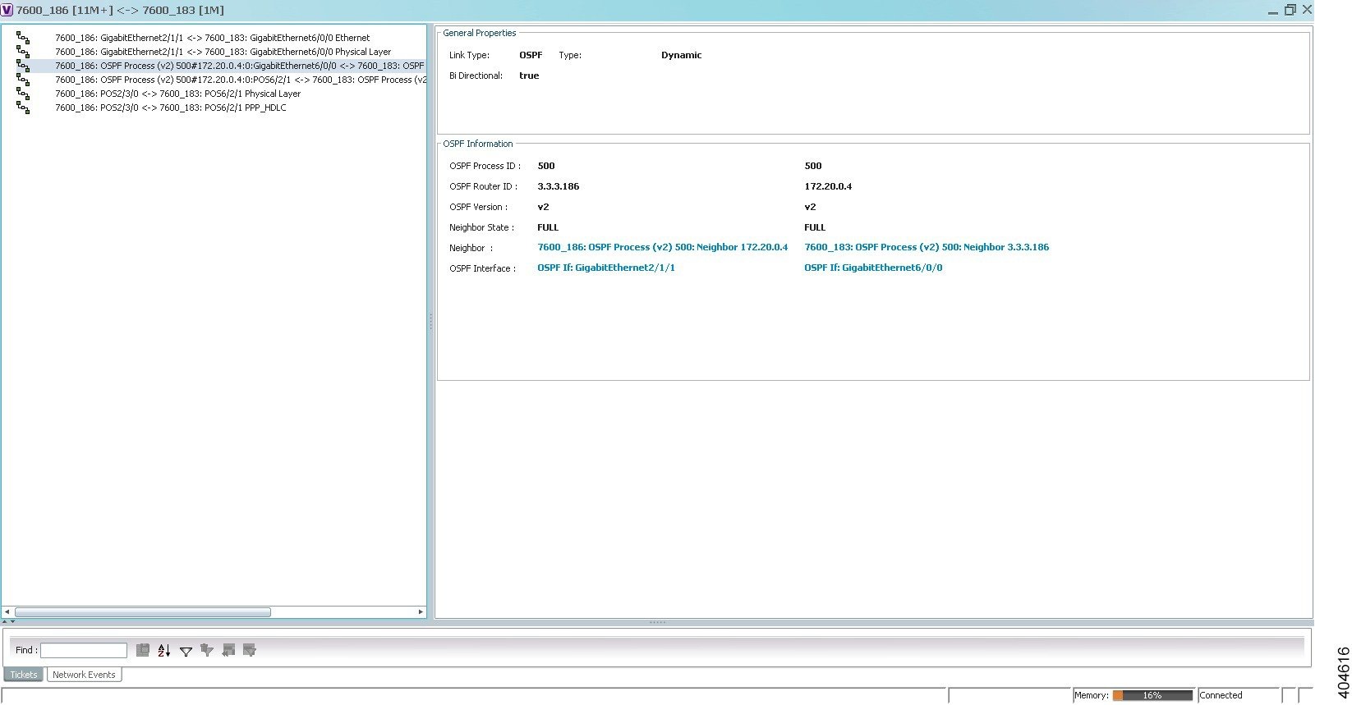Viewport: 1352px width, 705px height.
Task: Click the Link Type value OSPF
Action: 531,55
